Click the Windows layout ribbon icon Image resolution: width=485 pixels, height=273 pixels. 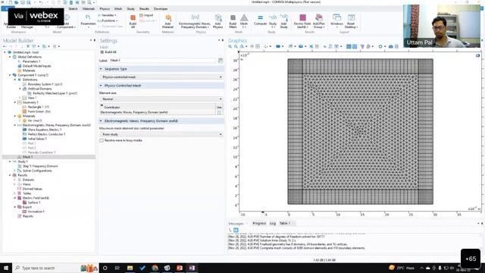click(x=336, y=21)
